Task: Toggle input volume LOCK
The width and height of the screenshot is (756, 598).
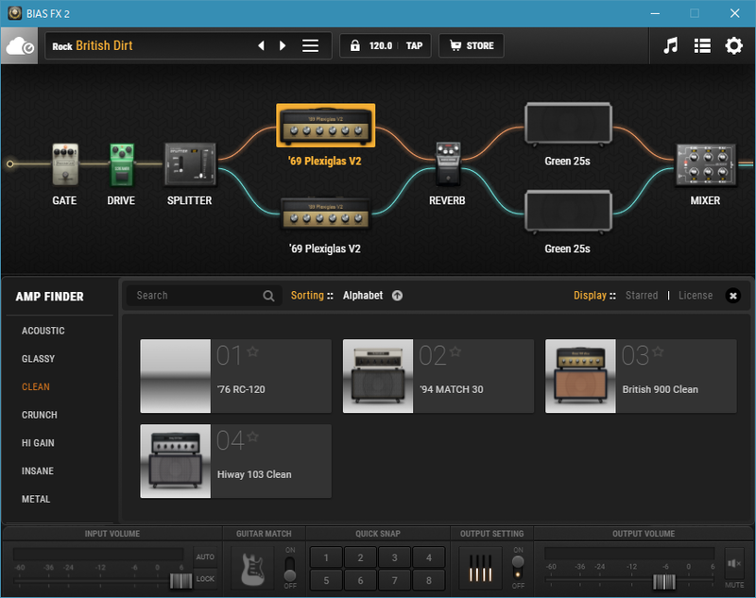Action: [x=205, y=579]
